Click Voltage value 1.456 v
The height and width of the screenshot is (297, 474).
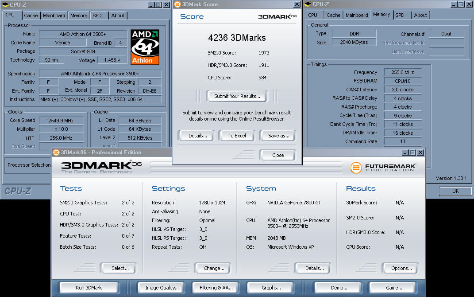point(112,60)
